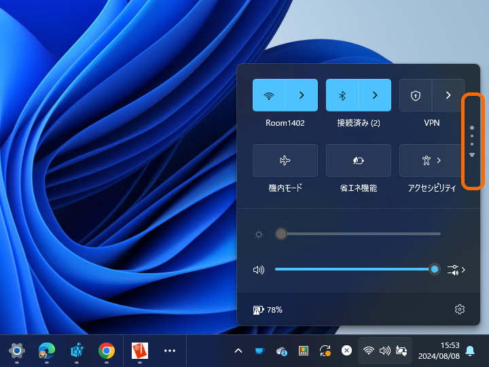Screen dimensions: 489x367
Task: Click volume icon in system tray
Action: pos(385,351)
